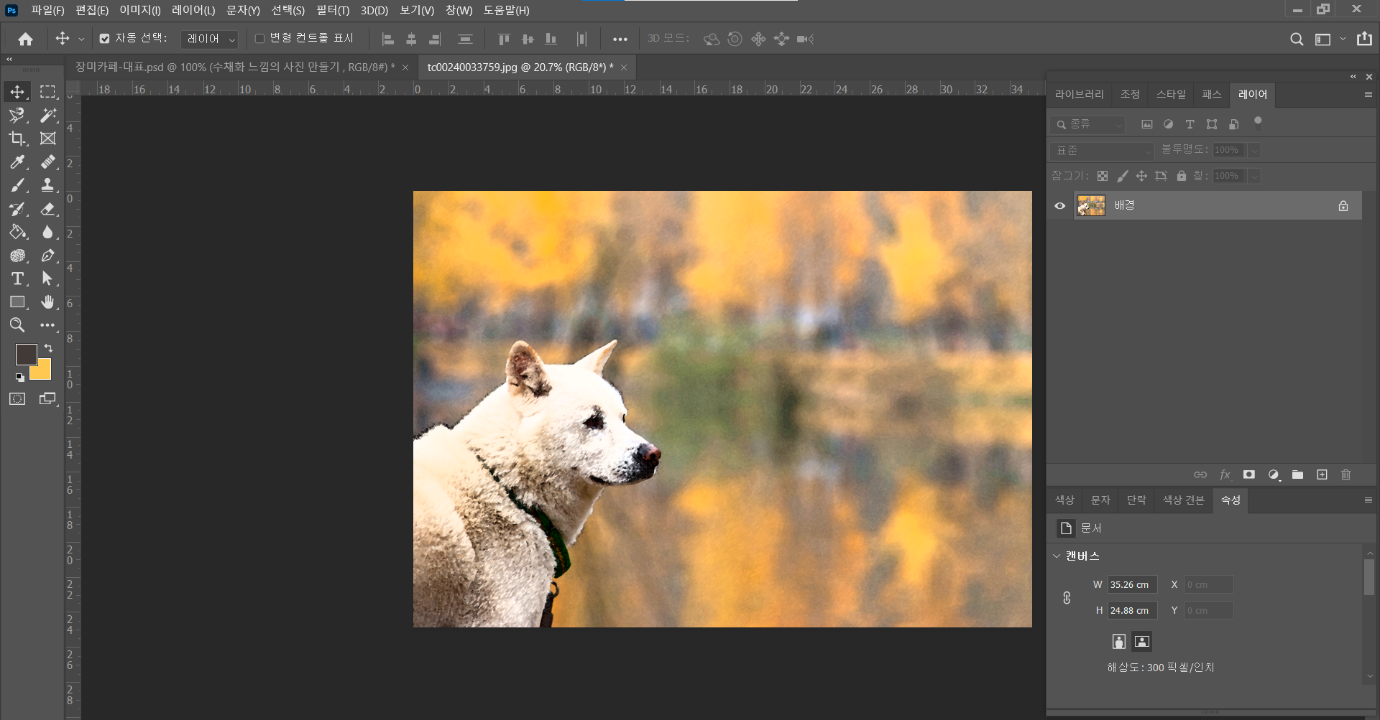Click the foreground color swatch
The image size is (1380, 720).
click(x=26, y=354)
